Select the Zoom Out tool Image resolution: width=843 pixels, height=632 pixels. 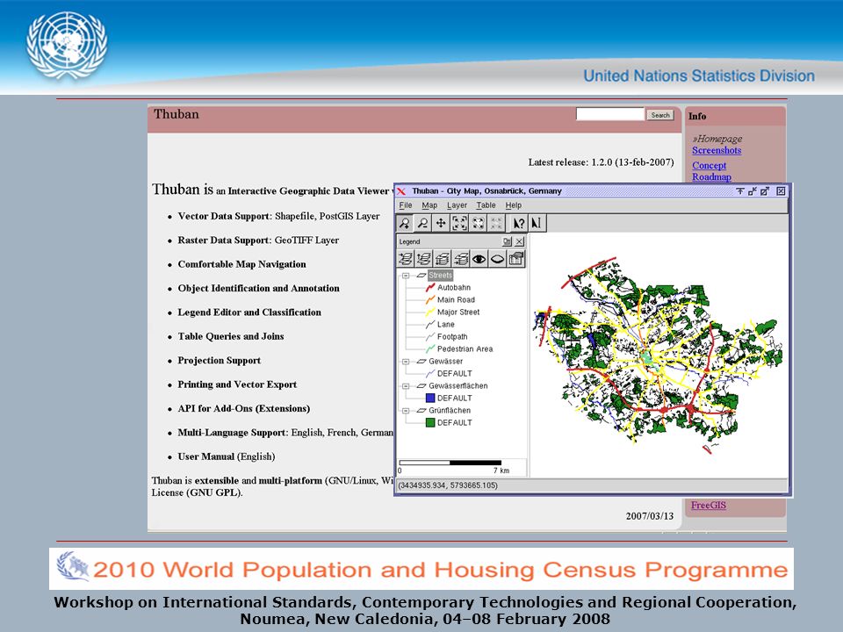[x=422, y=223]
